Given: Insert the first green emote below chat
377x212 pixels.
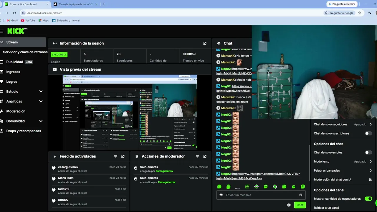Looking at the screenshot, I should click(x=219, y=187).
